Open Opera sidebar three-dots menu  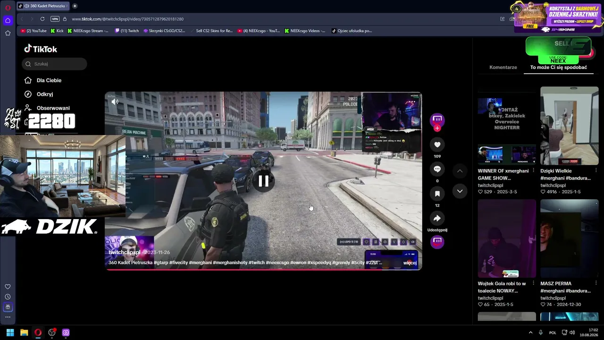[8, 317]
